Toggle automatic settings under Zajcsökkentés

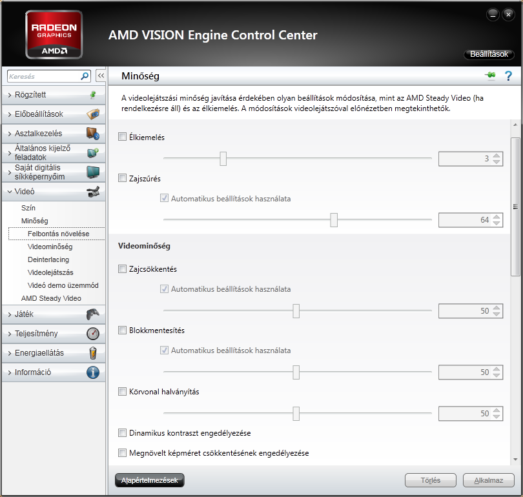[x=164, y=289]
